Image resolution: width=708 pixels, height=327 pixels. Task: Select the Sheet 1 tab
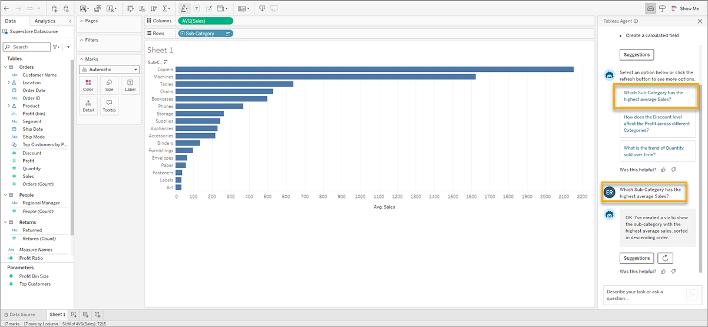(57, 315)
